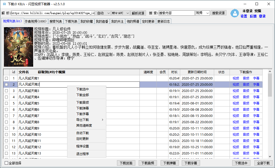
Task: Click the 音频 link for 凡人风起天南1
Action: click(x=246, y=78)
